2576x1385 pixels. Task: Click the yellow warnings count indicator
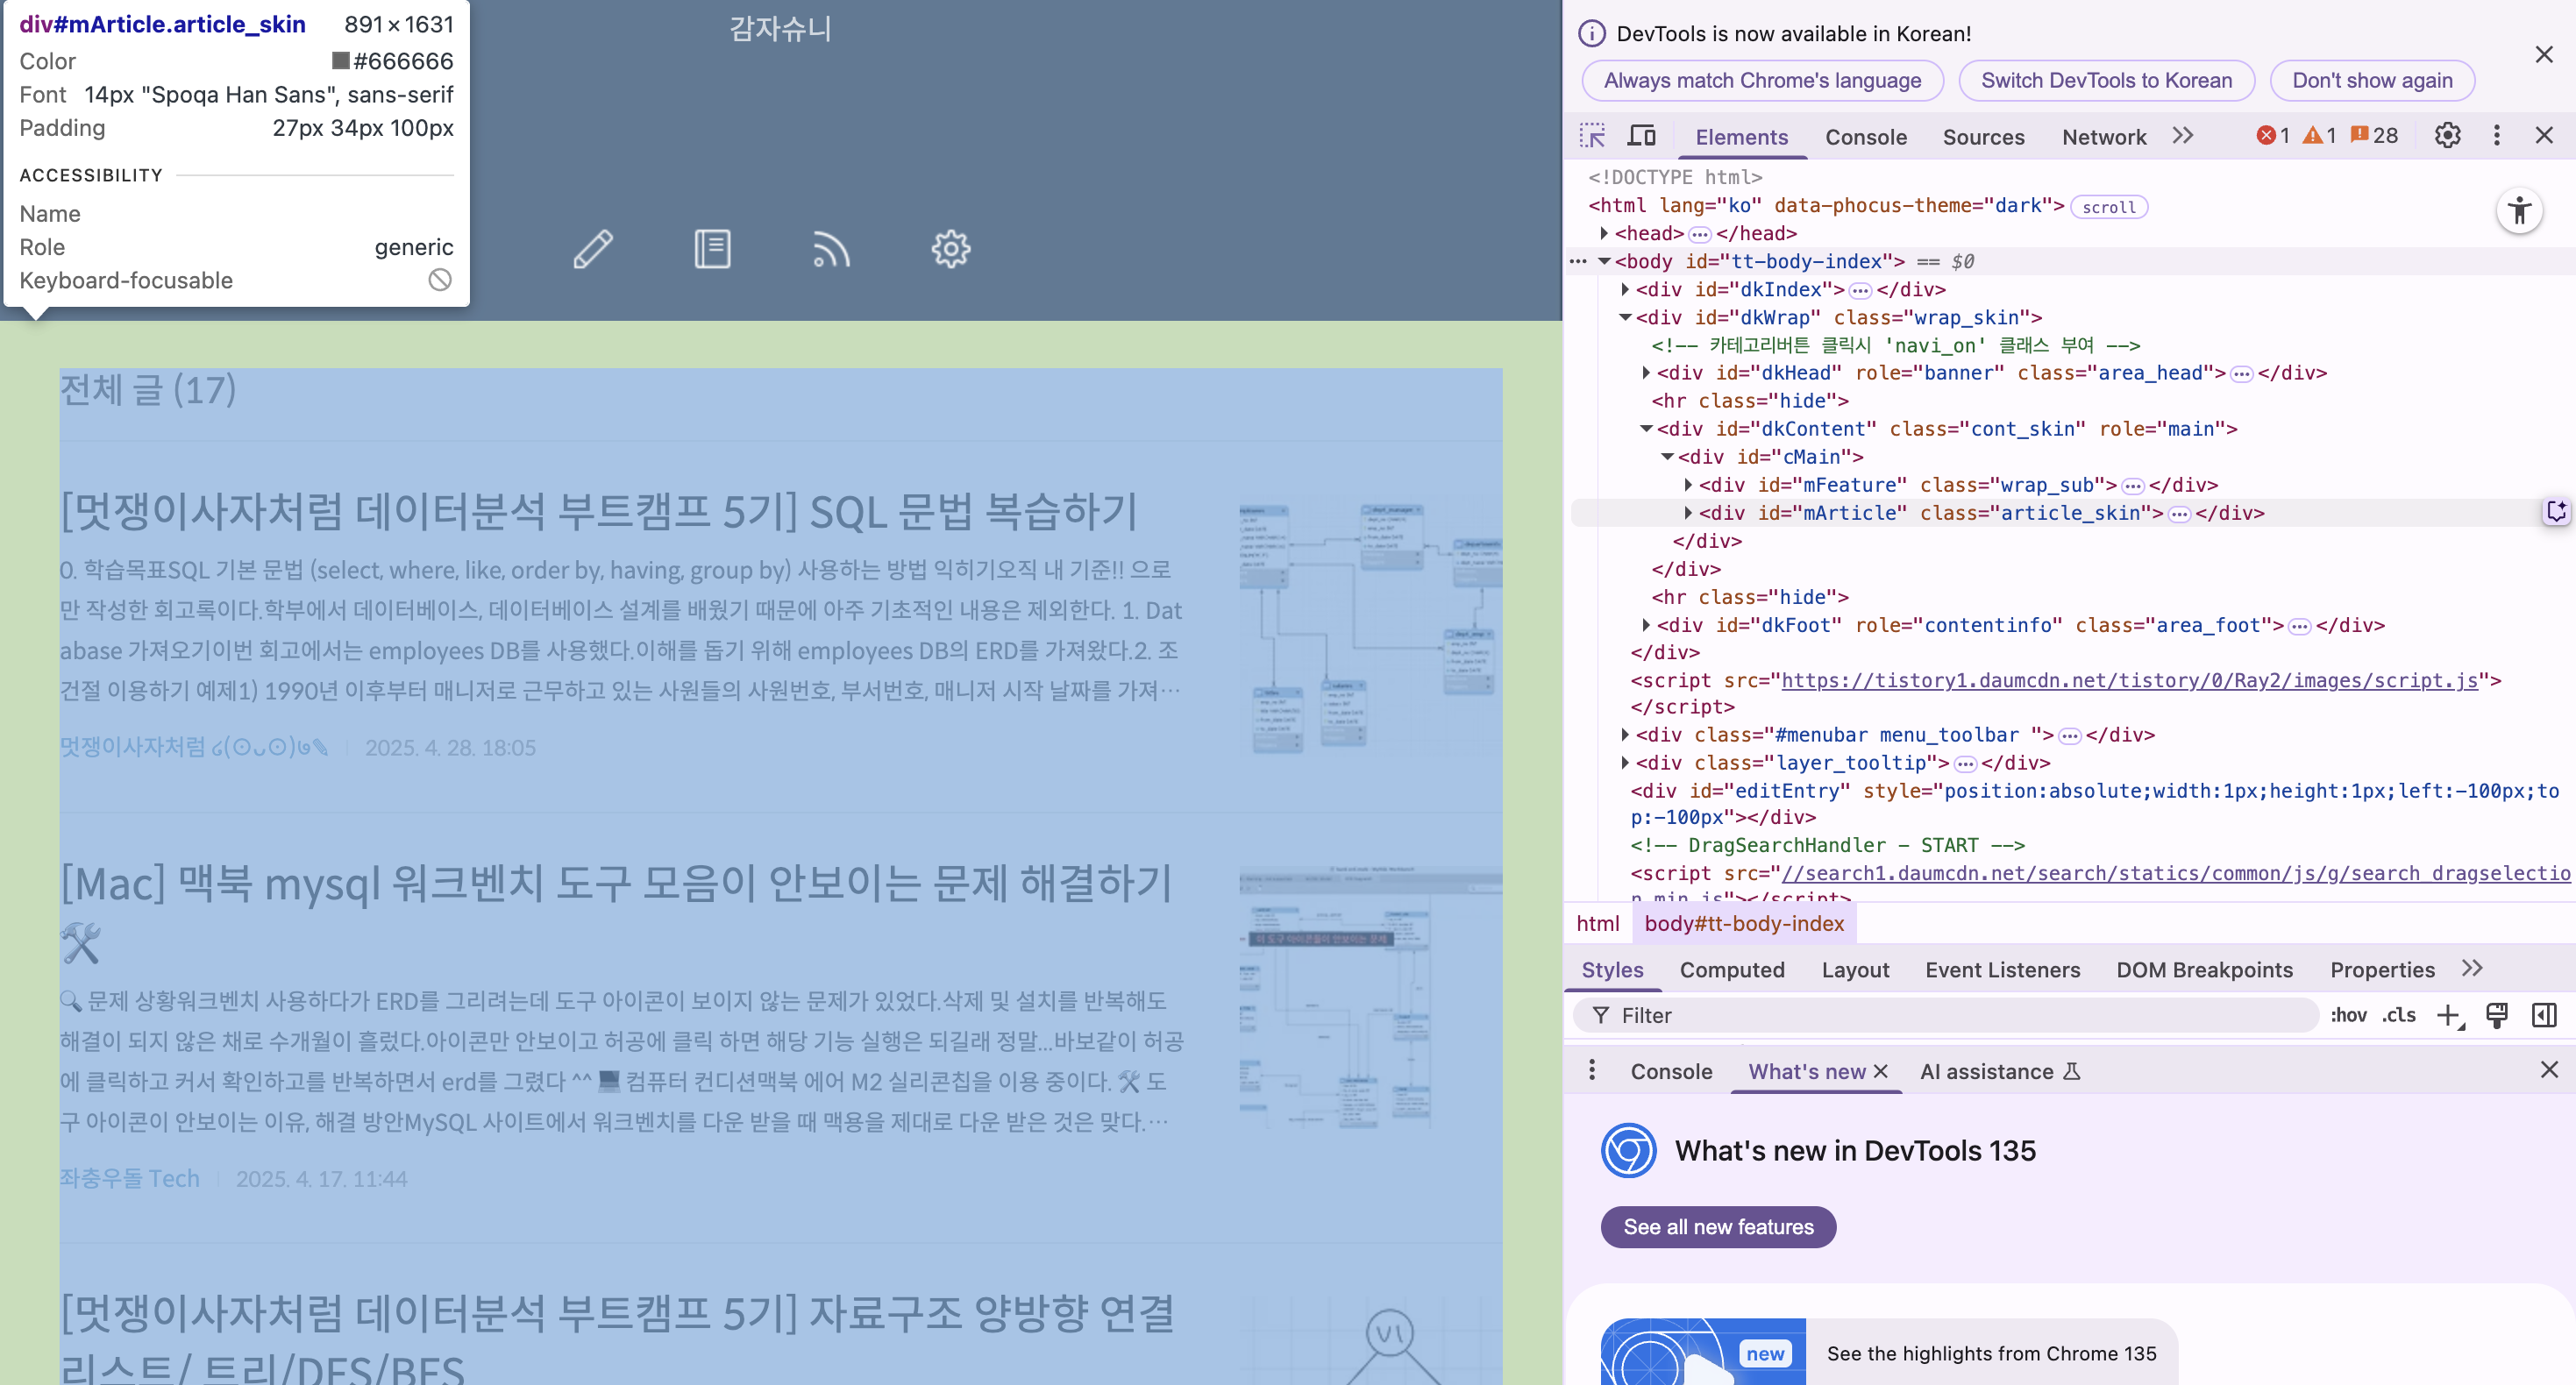tap(2320, 136)
